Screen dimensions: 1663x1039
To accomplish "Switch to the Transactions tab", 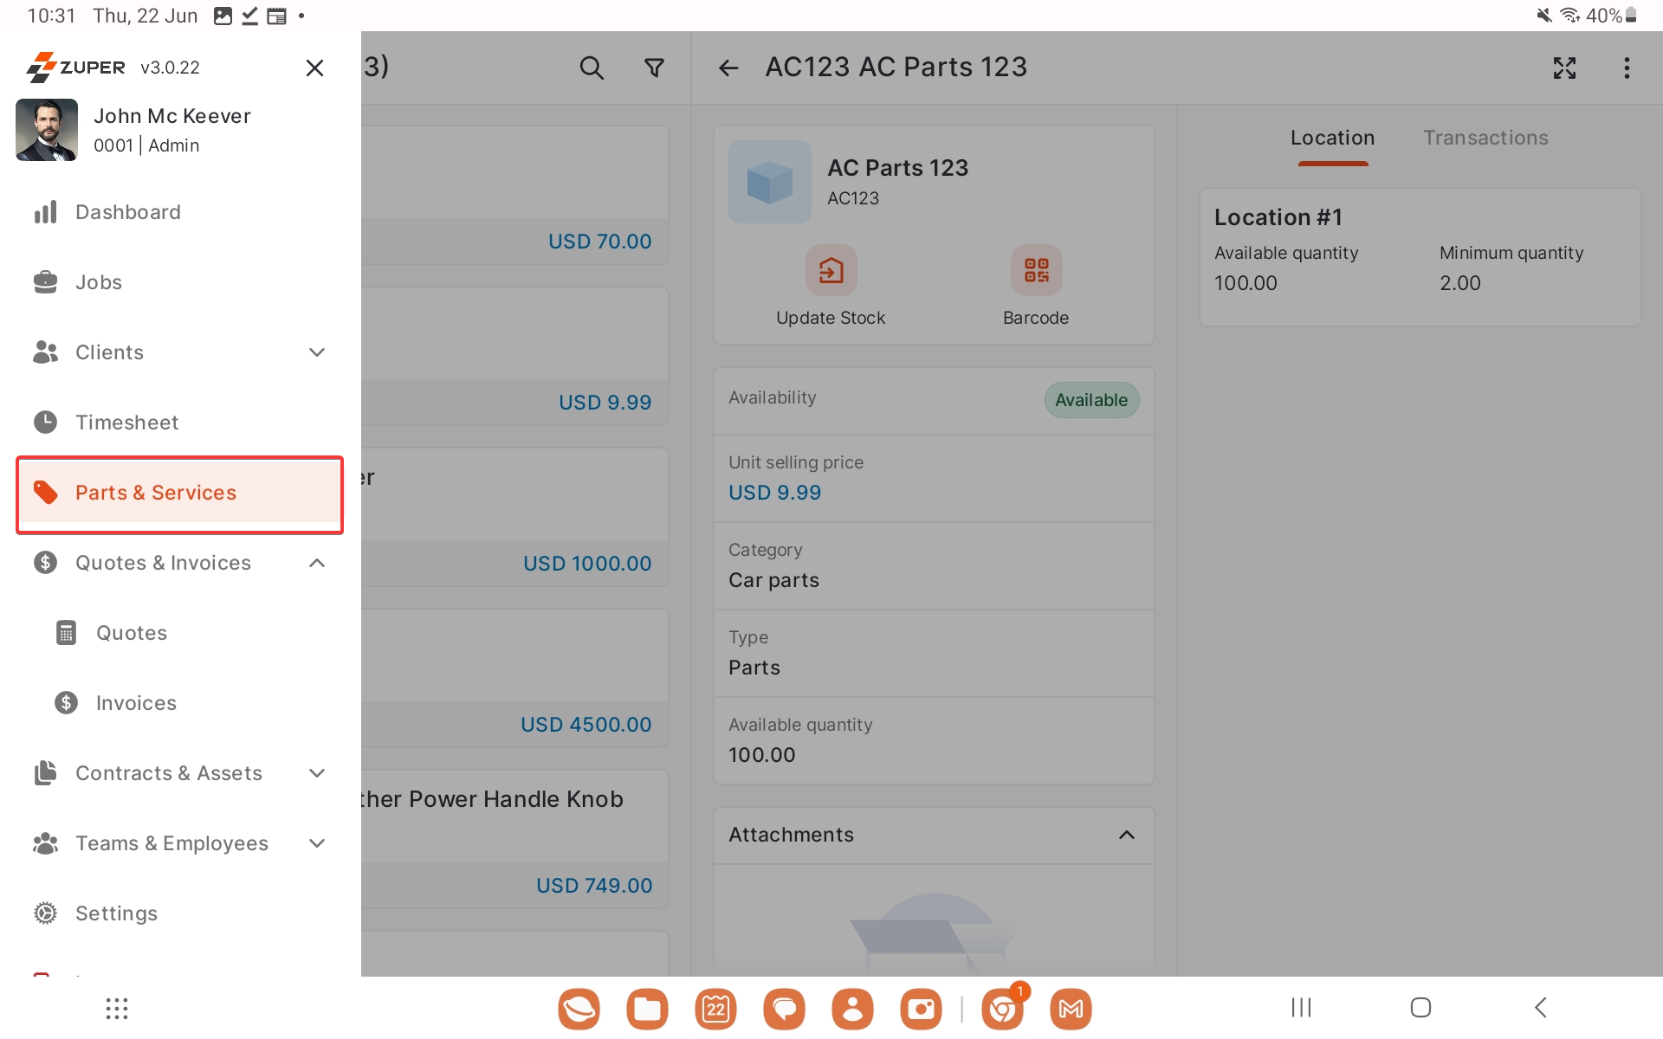I will tap(1485, 138).
